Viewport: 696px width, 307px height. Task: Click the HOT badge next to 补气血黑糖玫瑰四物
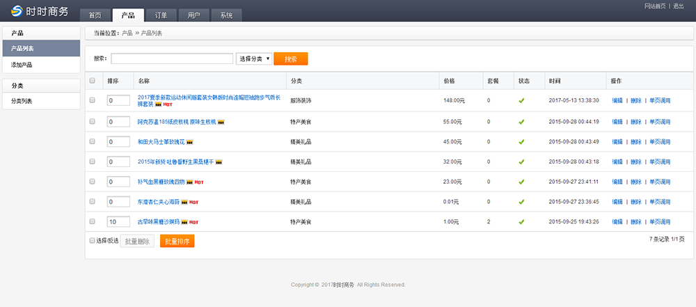[x=198, y=182]
